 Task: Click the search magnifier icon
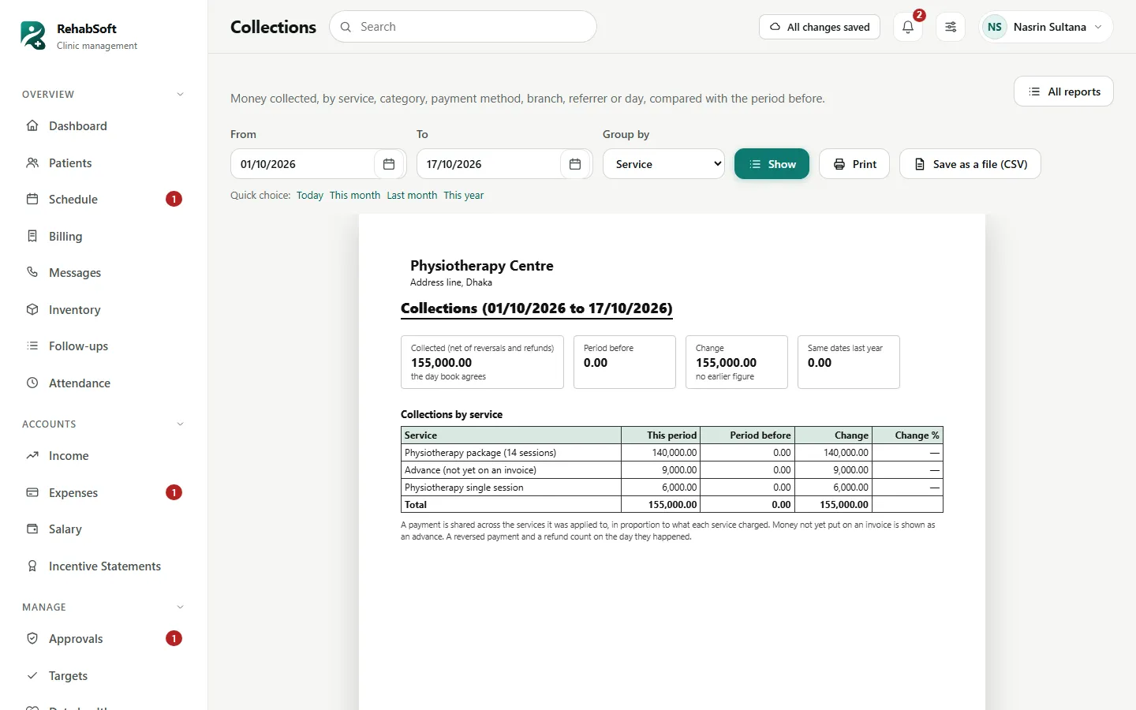tap(346, 27)
